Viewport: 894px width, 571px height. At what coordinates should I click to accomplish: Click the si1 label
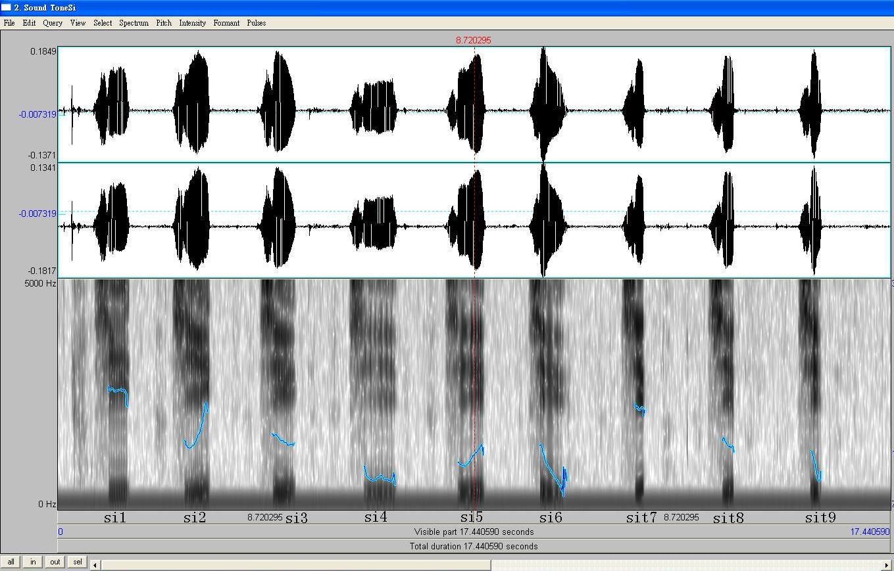coord(115,518)
